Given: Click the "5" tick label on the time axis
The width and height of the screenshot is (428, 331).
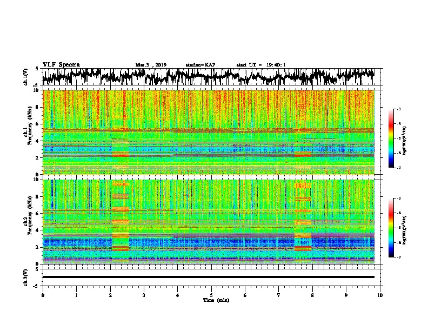Looking at the screenshot, I should [211, 295].
